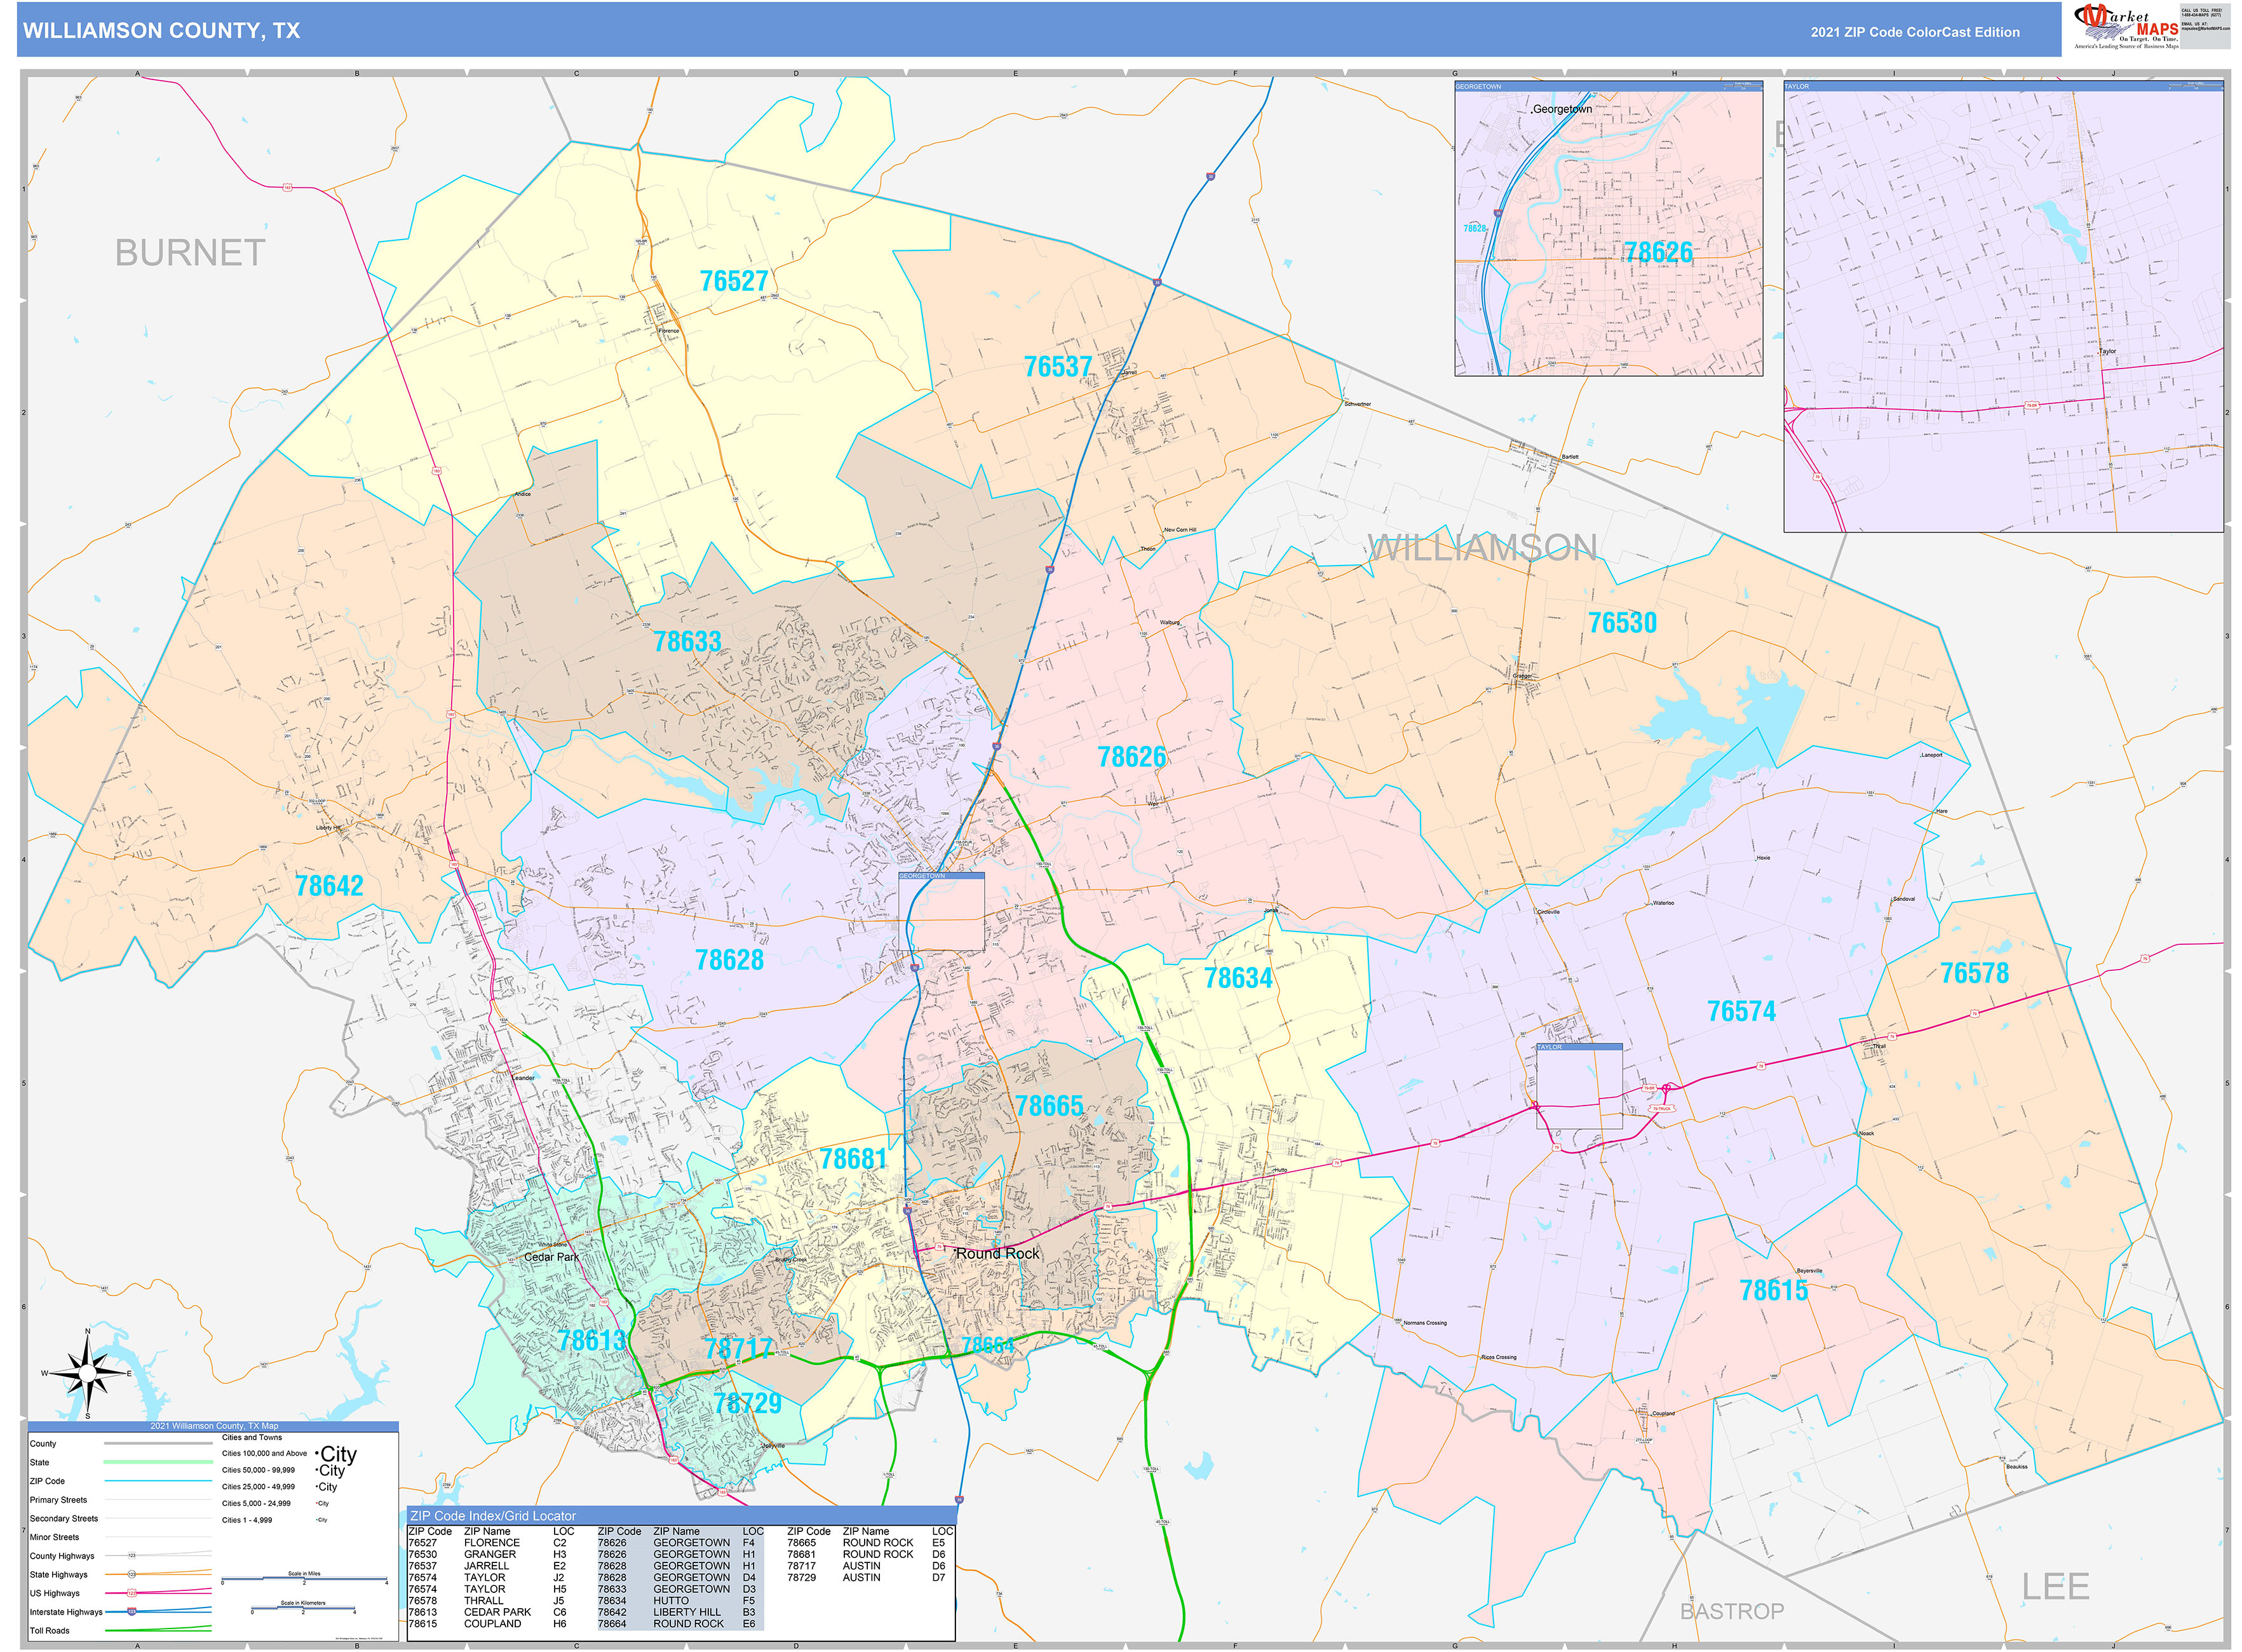Click the large 78626 label in the Georgetown inset
Viewport: 2242px width, 1652px height.
point(1658,252)
